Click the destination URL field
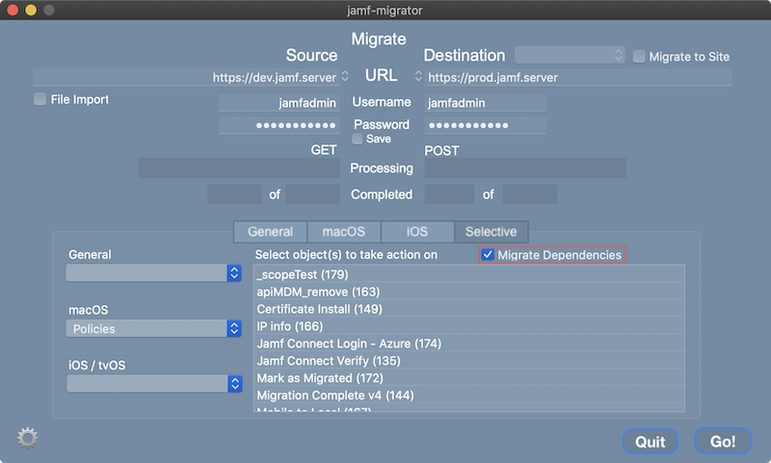771x463 pixels. point(578,77)
